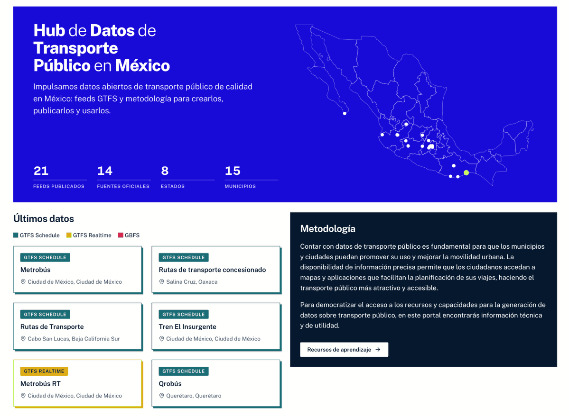Click location pin in Tren El Insurgente card
This screenshot has width=569, height=416.
(162, 338)
